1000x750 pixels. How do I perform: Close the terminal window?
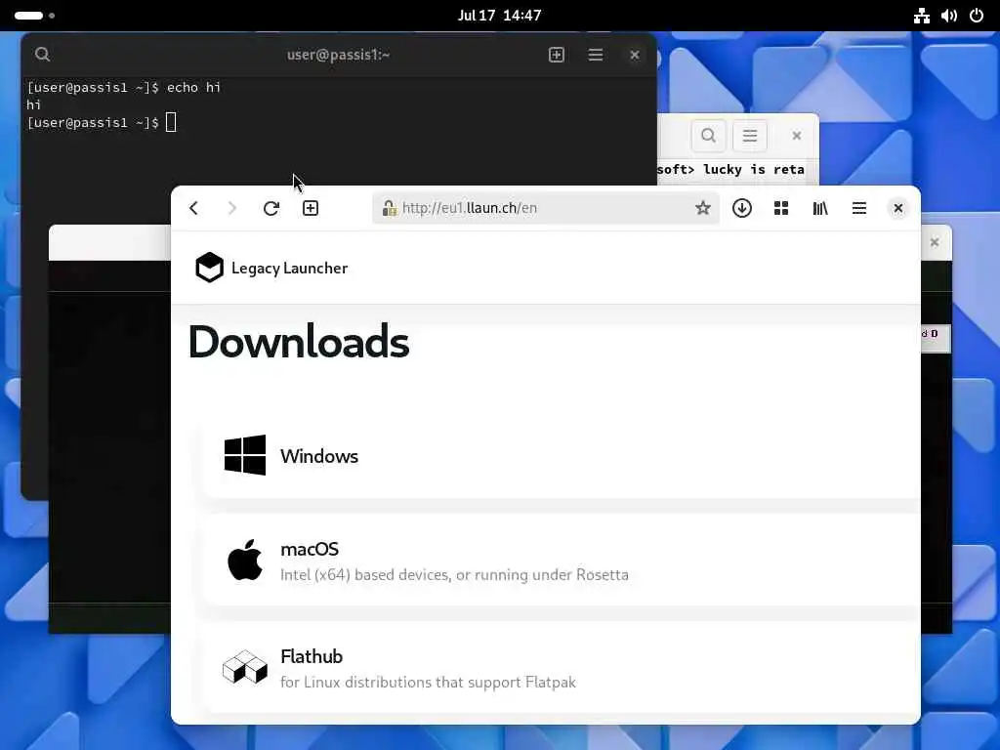(x=635, y=55)
